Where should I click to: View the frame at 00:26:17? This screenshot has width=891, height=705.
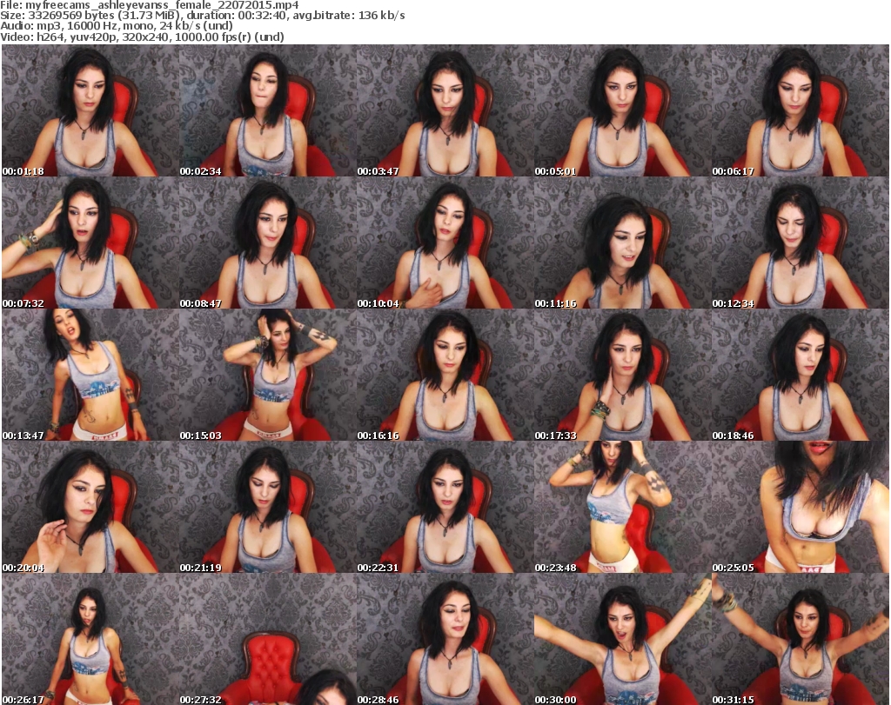[90, 639]
